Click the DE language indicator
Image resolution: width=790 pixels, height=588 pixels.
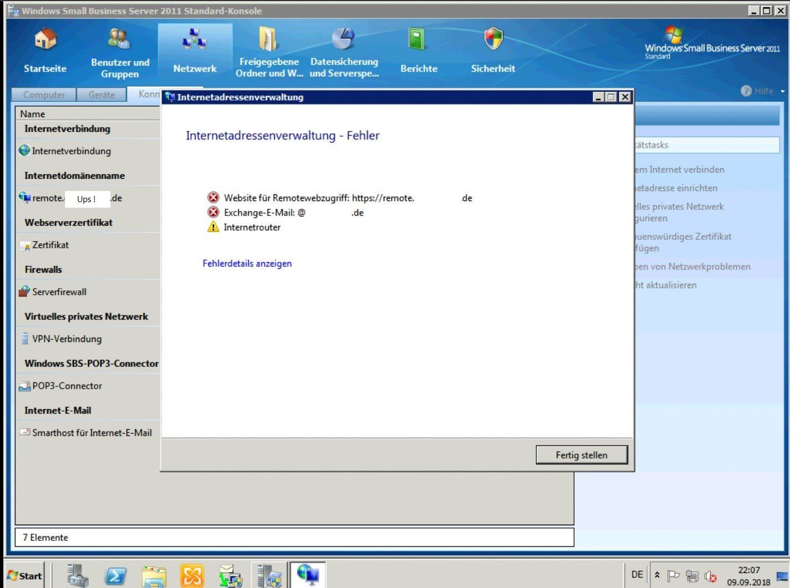click(x=637, y=575)
